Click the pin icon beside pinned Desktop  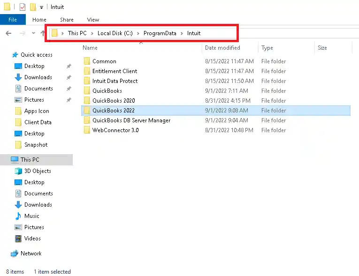pyautogui.click(x=69, y=66)
